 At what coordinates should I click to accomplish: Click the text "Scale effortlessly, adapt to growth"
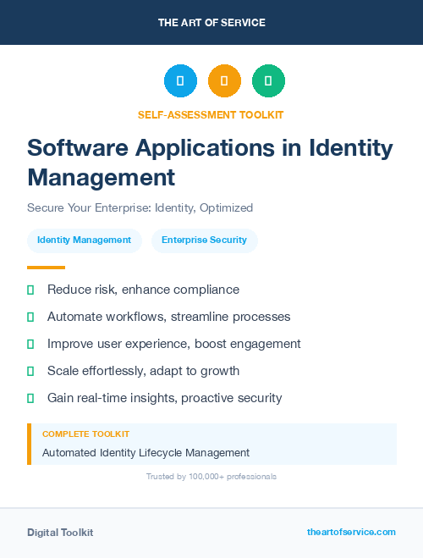click(143, 371)
